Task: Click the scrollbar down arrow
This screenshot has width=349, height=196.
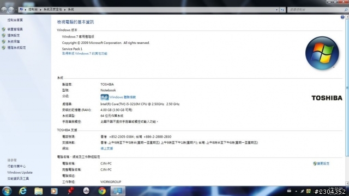Action: point(347,184)
